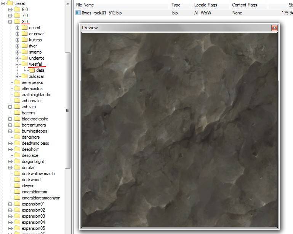The width and height of the screenshot is (293, 234).
Task: Select the durotar tree item
Action: 28,168
